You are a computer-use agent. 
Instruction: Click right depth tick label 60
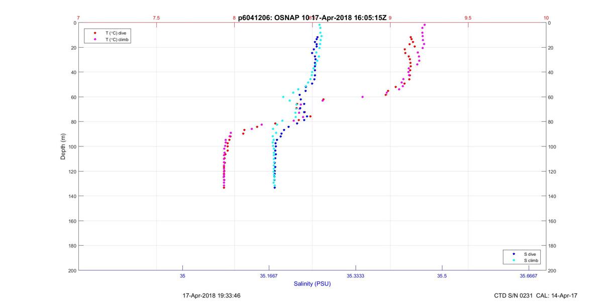(x=551, y=97)
